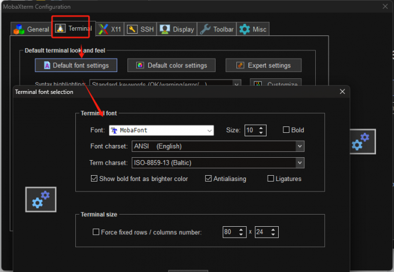The image size is (394, 272).
Task: Toggle the Bold checkbox
Action: pyautogui.click(x=286, y=130)
